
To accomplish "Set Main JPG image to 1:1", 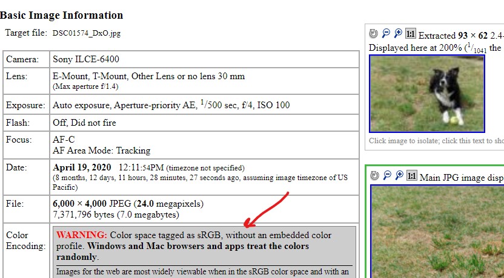I will pos(411,175).
